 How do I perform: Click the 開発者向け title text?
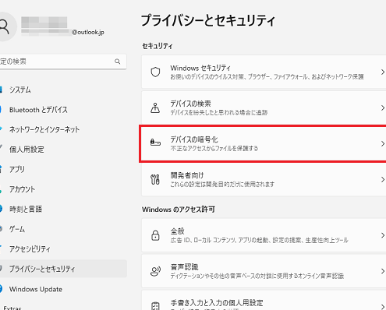coord(187,175)
